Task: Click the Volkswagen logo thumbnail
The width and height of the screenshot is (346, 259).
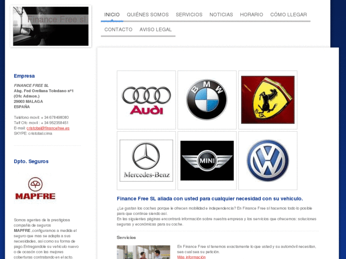Action: pos(268,161)
